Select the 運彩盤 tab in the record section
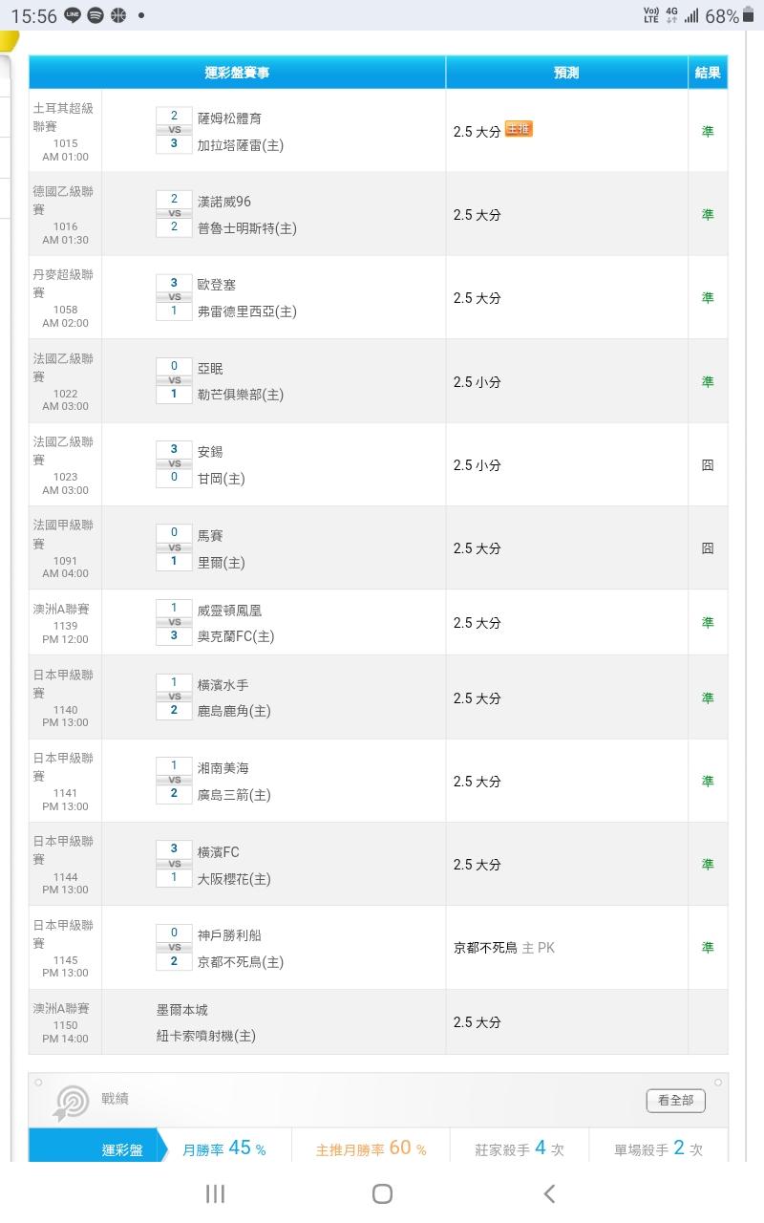The image size is (764, 1223). tap(122, 1149)
